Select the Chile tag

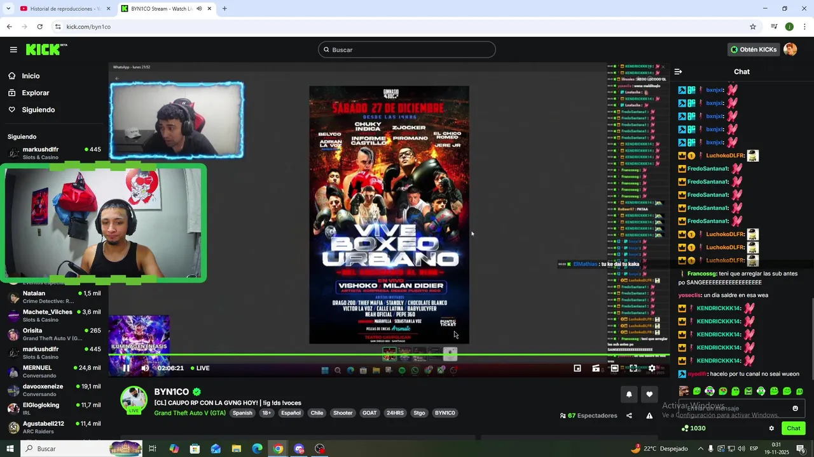coord(317,413)
